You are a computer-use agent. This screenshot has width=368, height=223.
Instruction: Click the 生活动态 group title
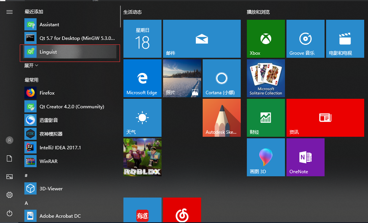click(133, 12)
